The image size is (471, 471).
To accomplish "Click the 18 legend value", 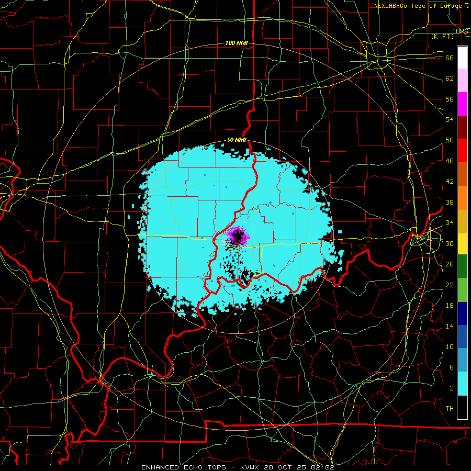I will [450, 306].
